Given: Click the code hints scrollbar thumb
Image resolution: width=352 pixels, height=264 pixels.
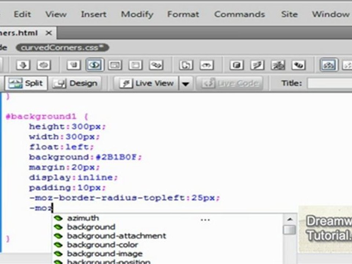Looking at the screenshot, I should pyautogui.click(x=290, y=230).
